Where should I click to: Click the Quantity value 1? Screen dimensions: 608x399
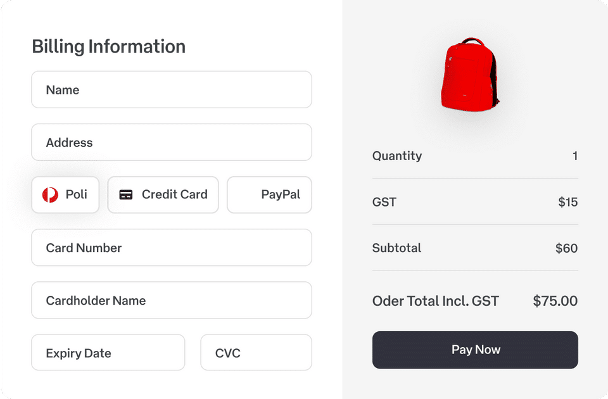tap(574, 156)
